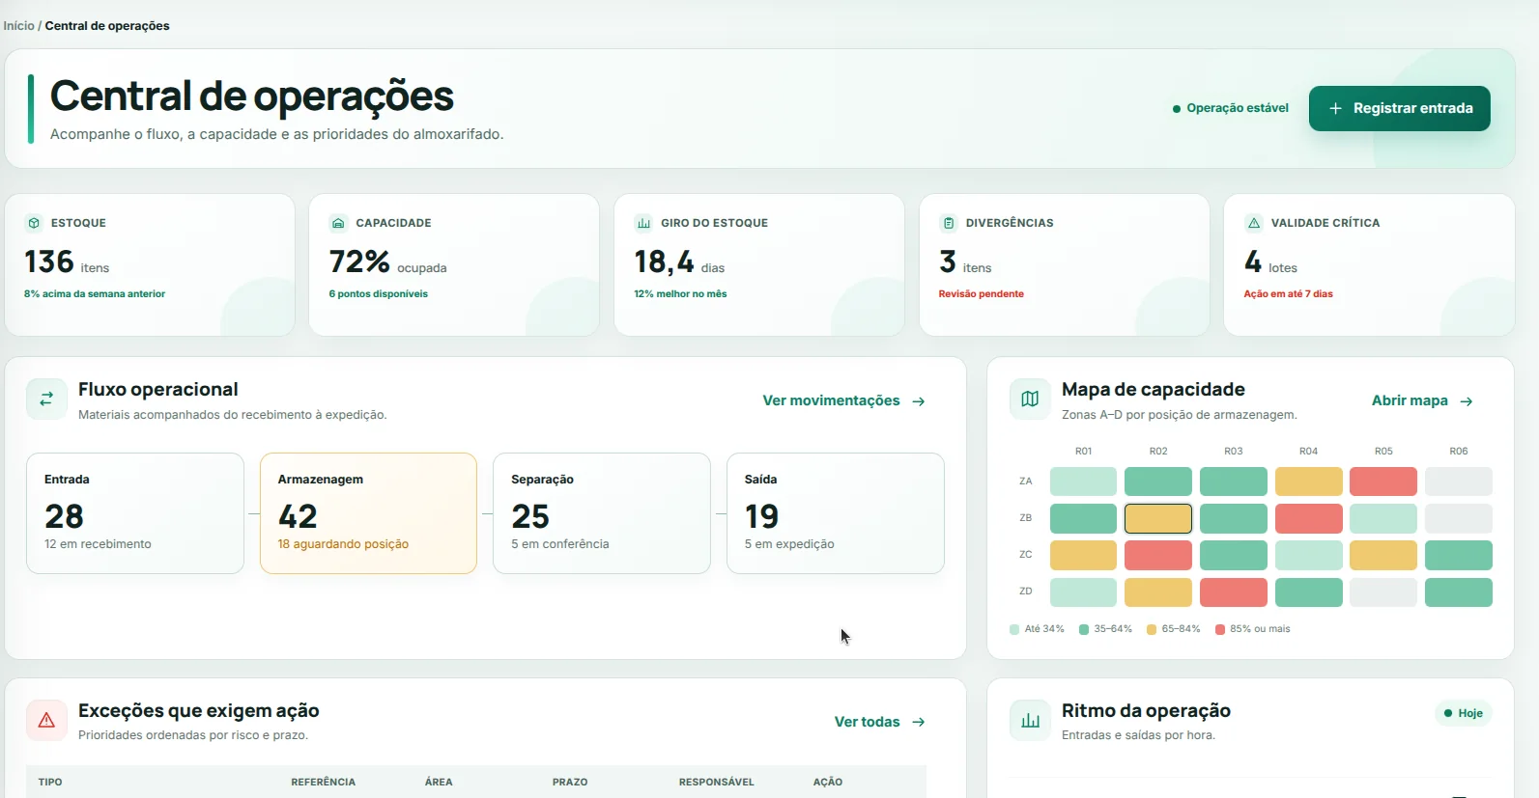
Task: Click the Giro do Estoque chart icon
Action: tap(643, 223)
